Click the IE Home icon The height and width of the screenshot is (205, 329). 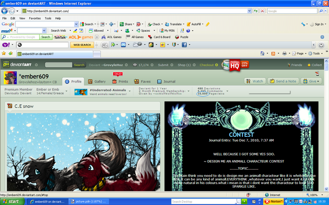262,53
